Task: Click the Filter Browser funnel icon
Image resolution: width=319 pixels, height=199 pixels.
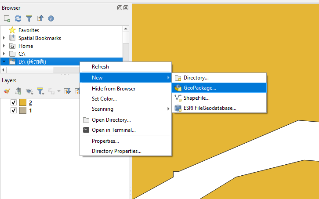Action: pyautogui.click(x=29, y=18)
